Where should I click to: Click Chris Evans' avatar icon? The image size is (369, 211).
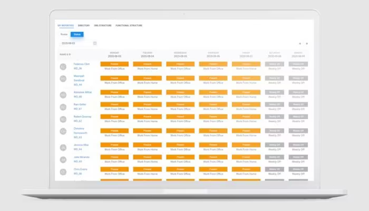coord(63,172)
